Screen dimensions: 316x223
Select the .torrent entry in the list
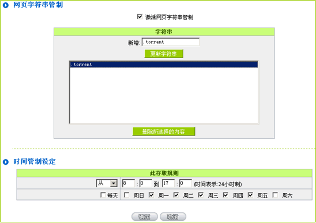tap(164, 65)
